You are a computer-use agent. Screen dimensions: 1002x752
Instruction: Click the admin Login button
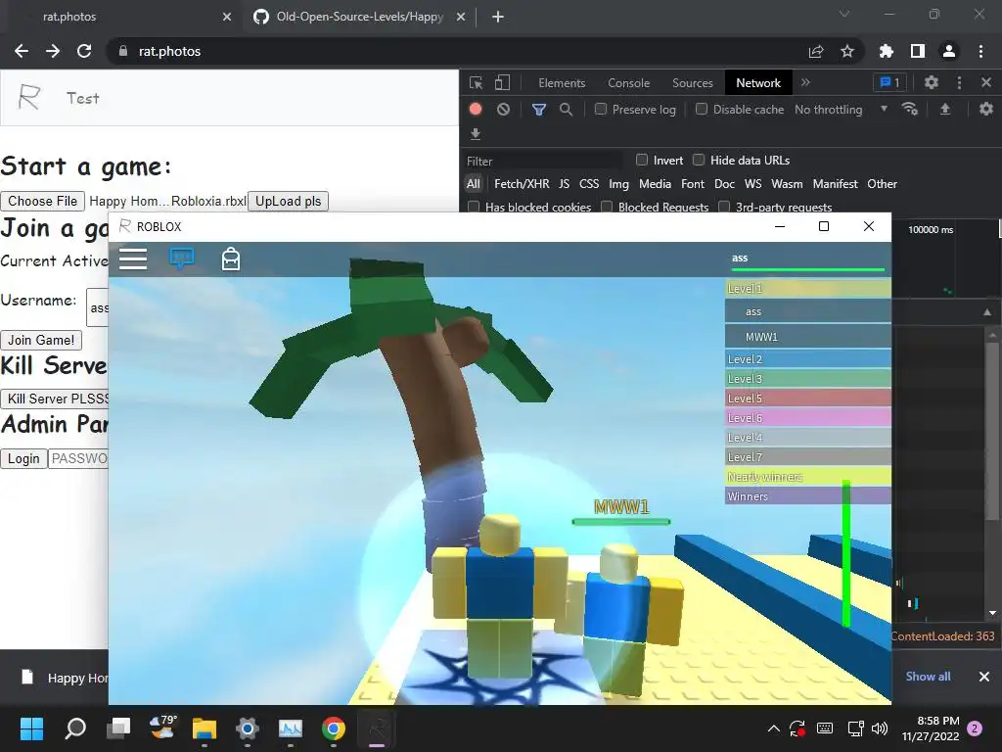23,458
